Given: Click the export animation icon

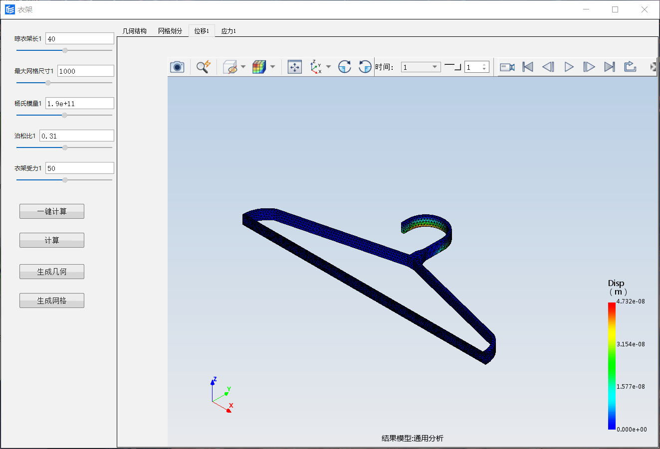Looking at the screenshot, I should pos(630,67).
